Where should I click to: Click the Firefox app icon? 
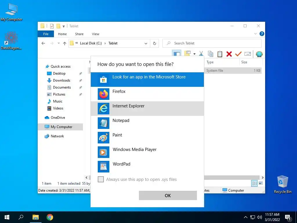tap(104, 94)
